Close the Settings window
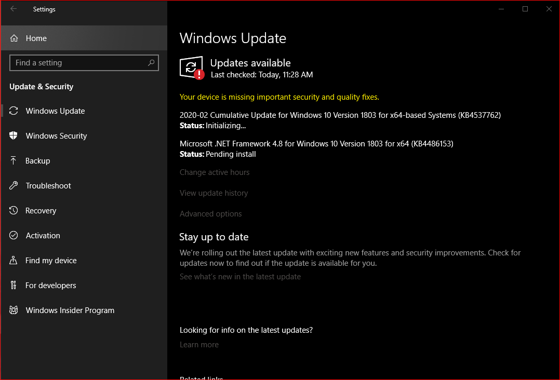Viewport: 560px width, 380px height. coord(549,9)
